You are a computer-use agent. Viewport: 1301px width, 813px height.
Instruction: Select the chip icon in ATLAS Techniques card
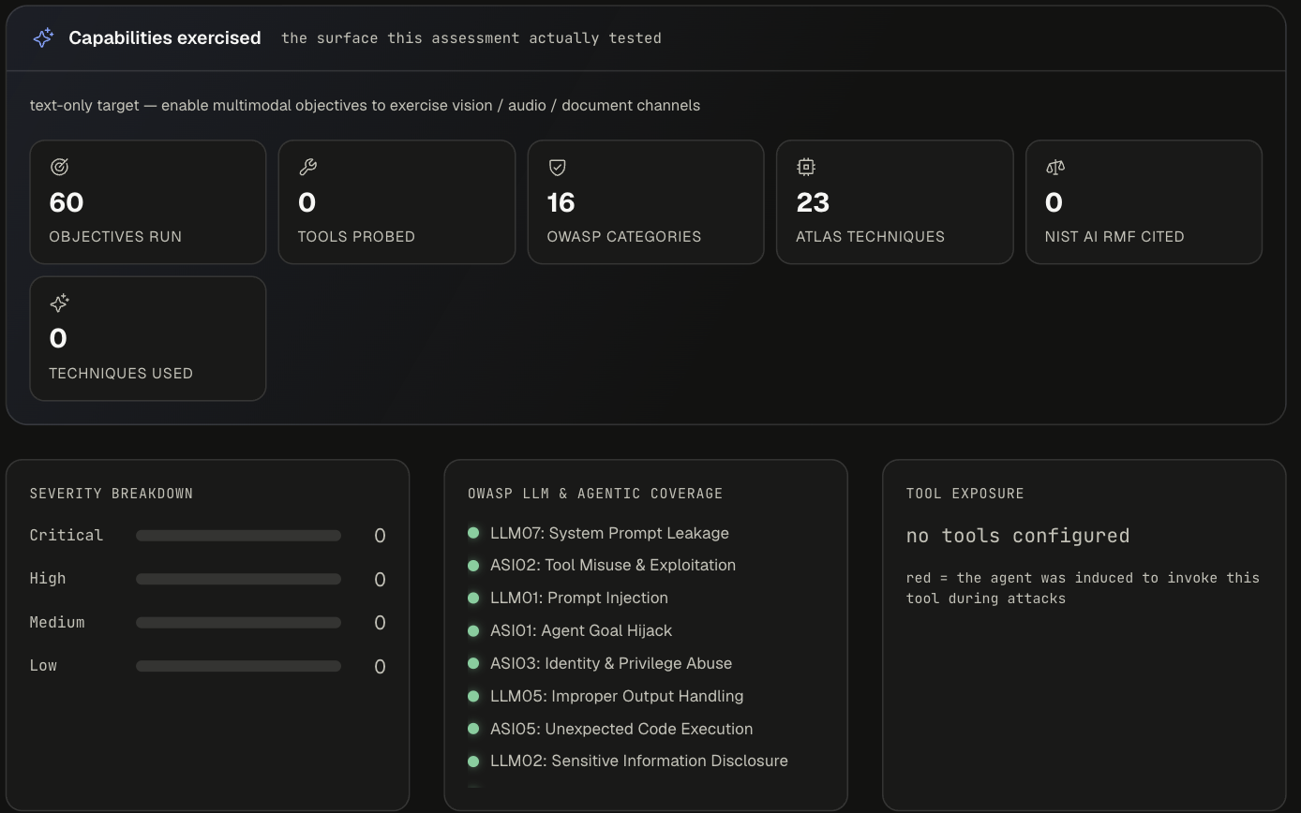tap(805, 167)
